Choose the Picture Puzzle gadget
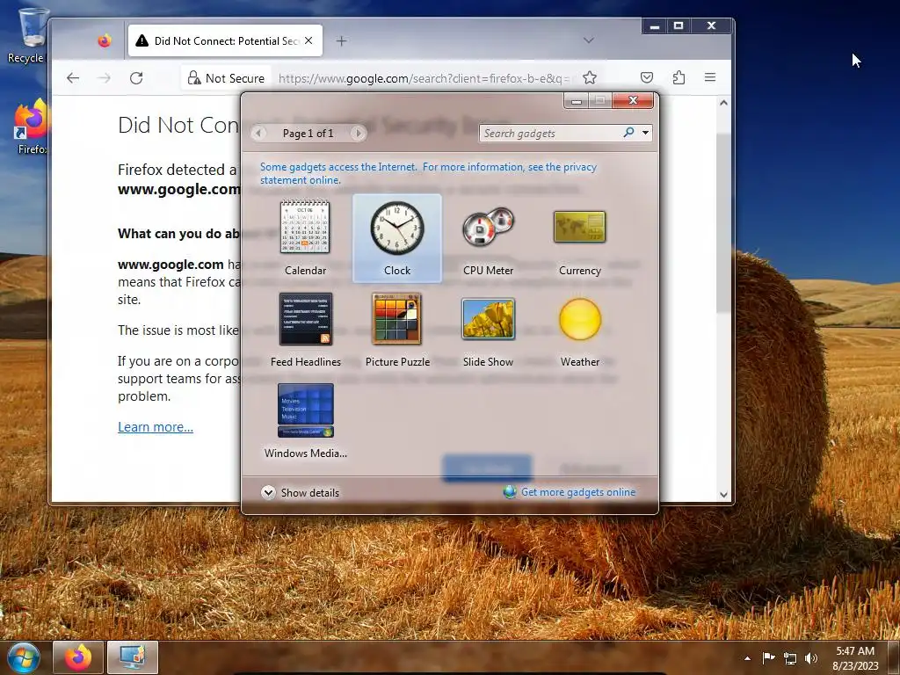The height and width of the screenshot is (675, 900). [397, 330]
